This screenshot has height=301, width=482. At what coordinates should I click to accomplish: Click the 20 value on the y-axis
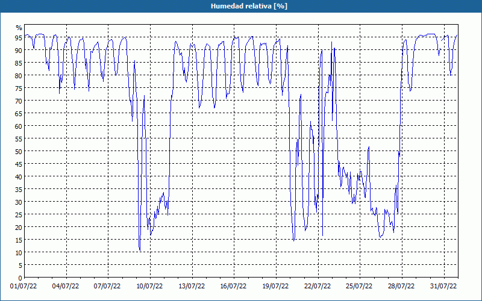(x=19, y=227)
